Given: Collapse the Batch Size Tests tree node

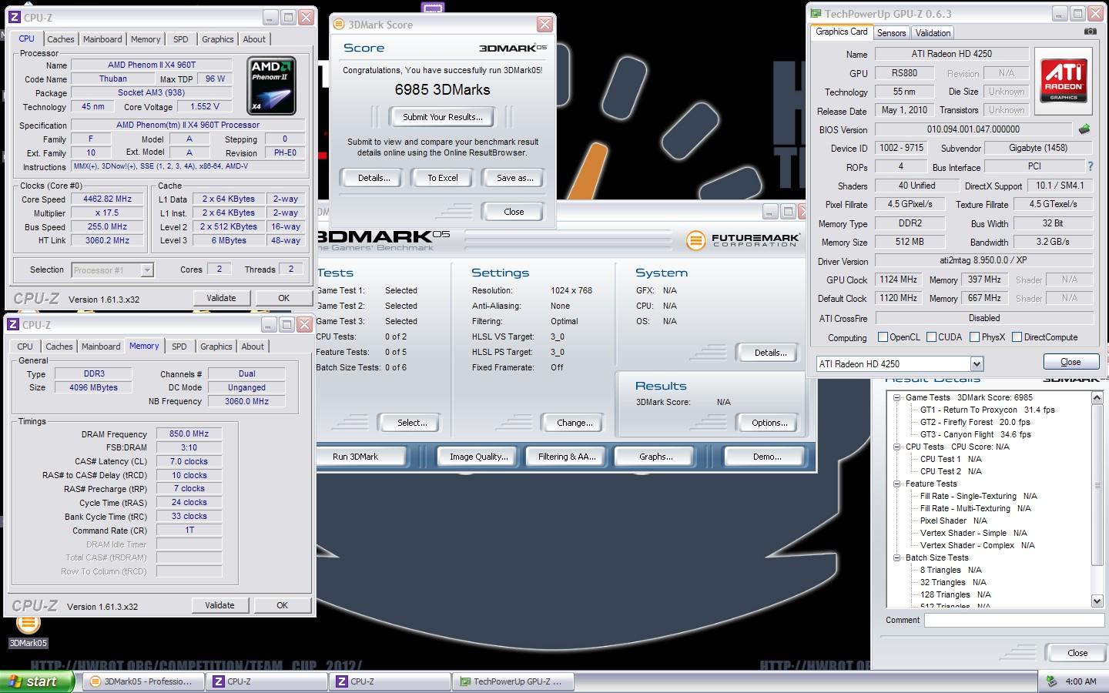Looking at the screenshot, I should point(897,558).
